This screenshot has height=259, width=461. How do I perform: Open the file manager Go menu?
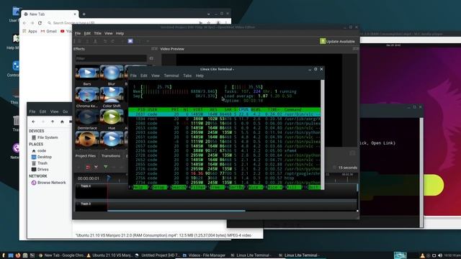click(65, 112)
